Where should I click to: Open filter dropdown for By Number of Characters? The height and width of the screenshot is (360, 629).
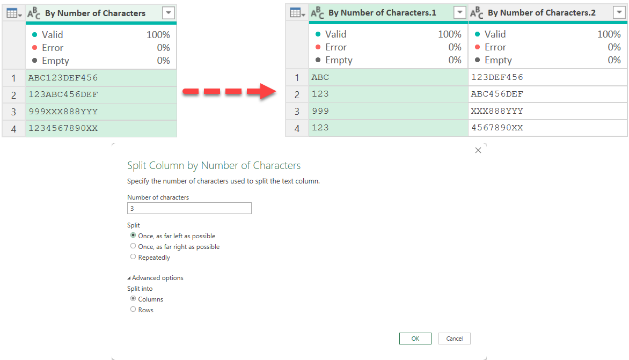pos(168,13)
